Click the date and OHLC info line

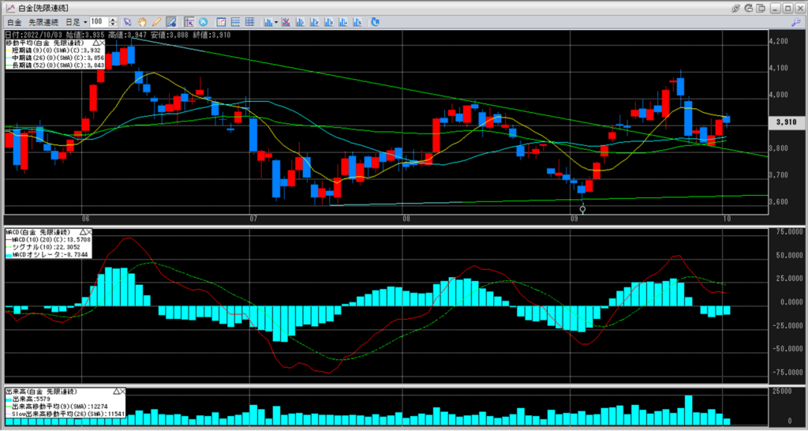118,35
